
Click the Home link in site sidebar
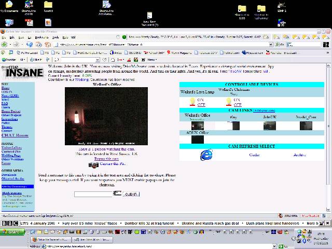(5, 88)
